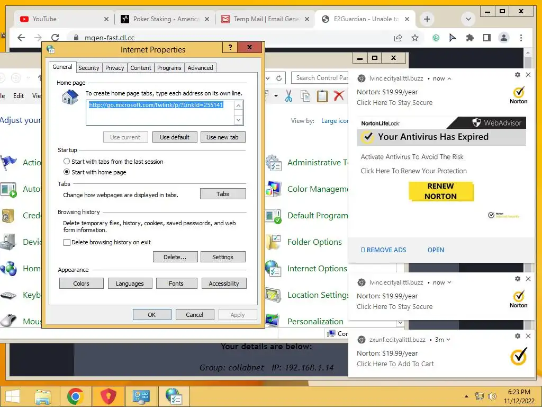Screen dimensions: 542x407
Task: Open toolbar dropdown arrow left of scissors
Action: [x=276, y=96]
